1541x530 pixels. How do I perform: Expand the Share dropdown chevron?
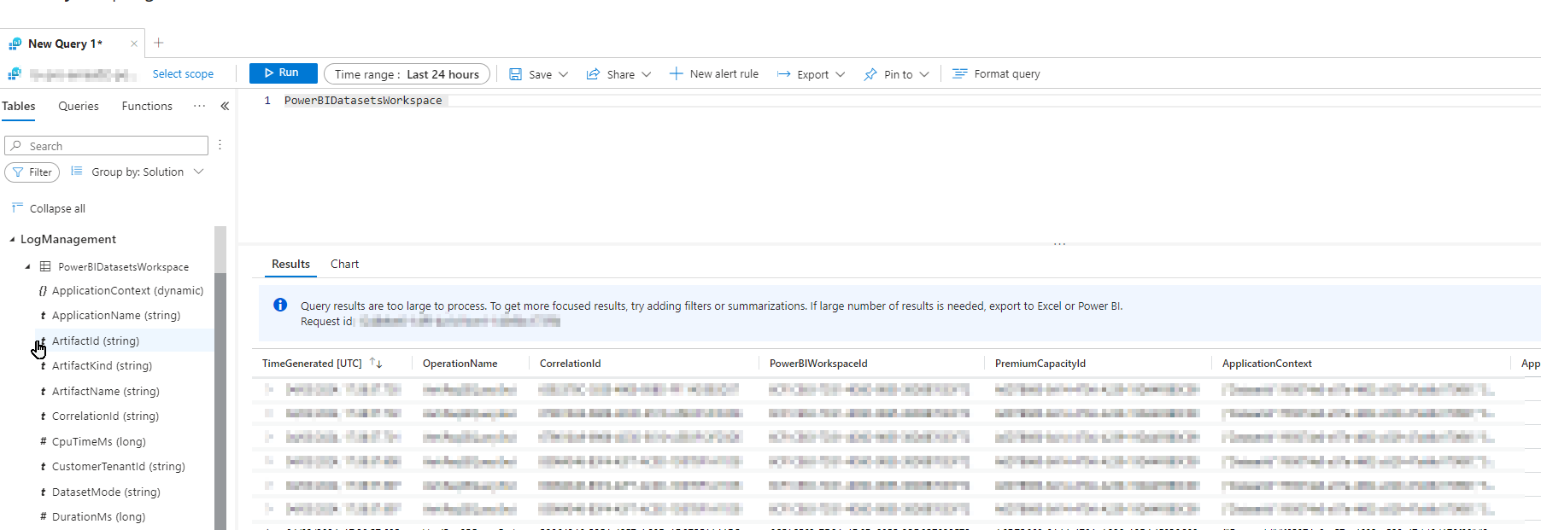[647, 74]
